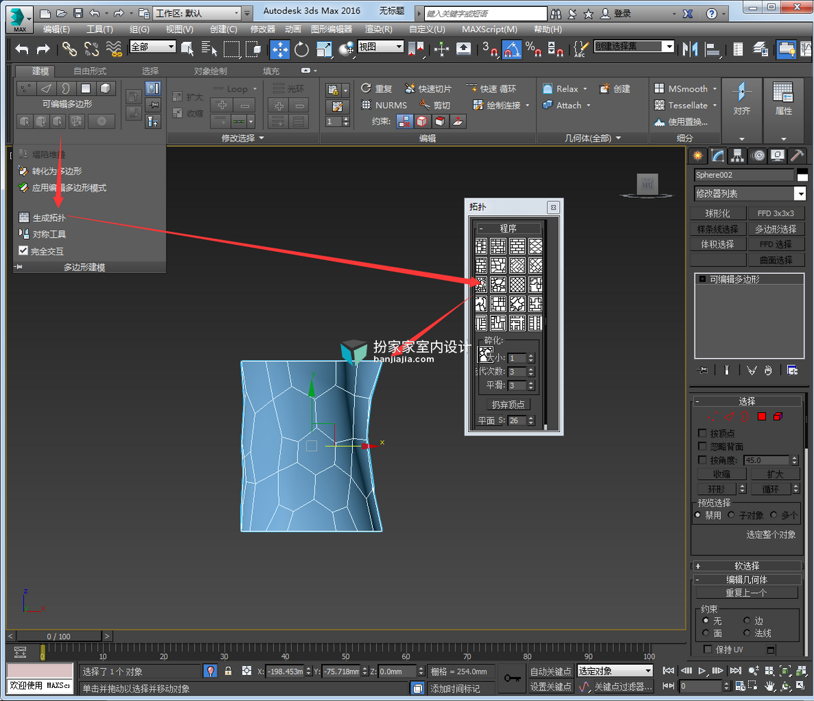Enable the 忽略背面 checkbox
This screenshot has width=814, height=701.
click(702, 446)
